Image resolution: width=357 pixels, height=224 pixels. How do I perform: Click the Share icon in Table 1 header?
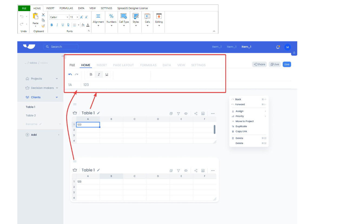[196, 113]
